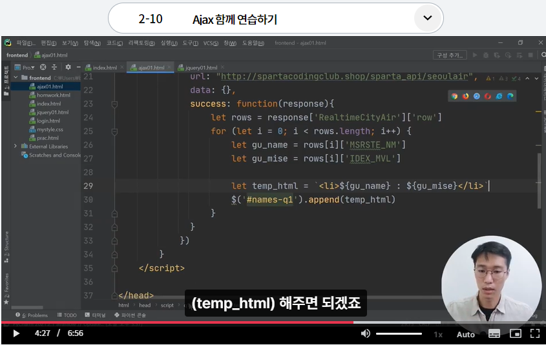Enter video fullscreen mode

535,333
